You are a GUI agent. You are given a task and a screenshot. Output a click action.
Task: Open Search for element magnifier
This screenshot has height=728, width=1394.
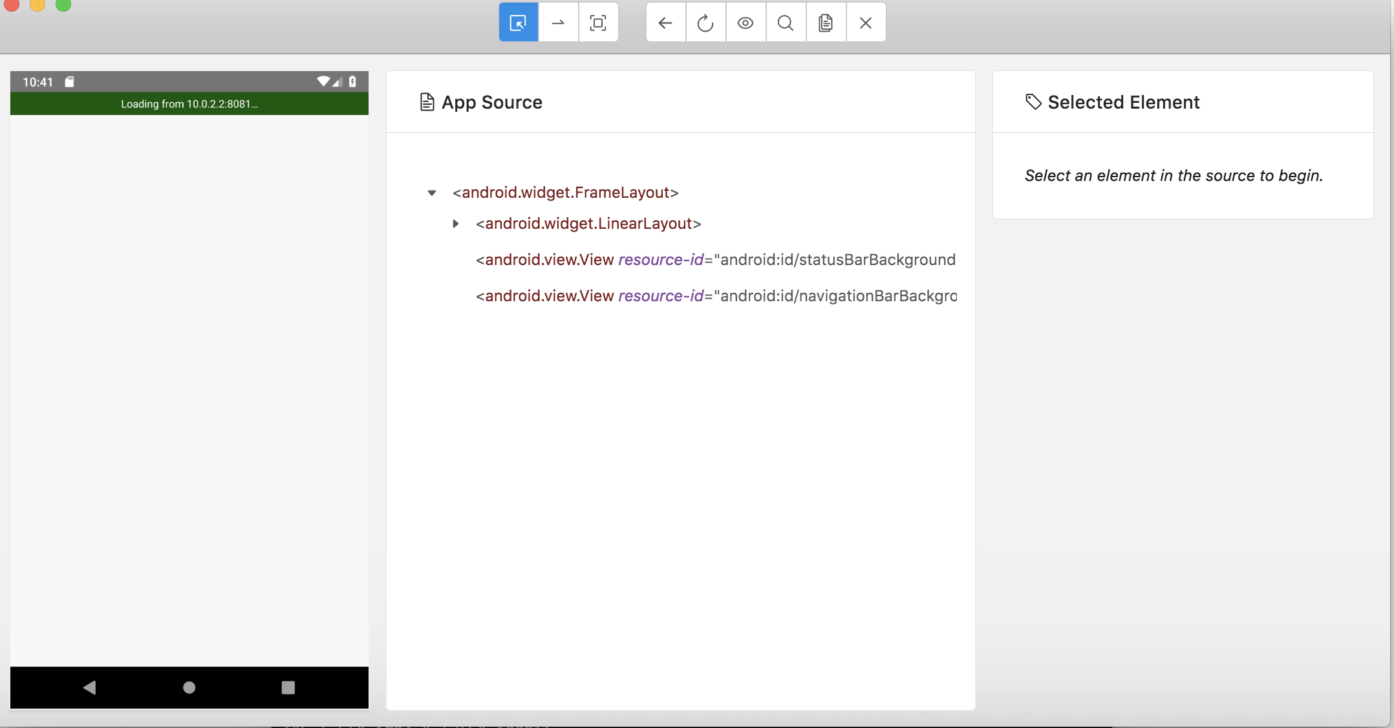click(x=786, y=23)
